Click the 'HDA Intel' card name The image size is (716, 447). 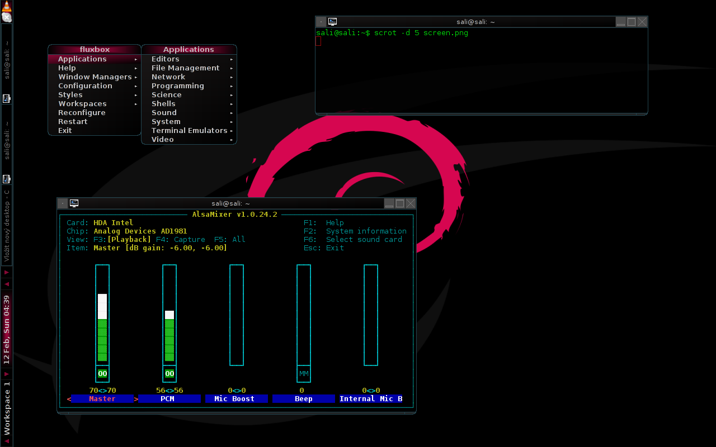pyautogui.click(x=114, y=222)
